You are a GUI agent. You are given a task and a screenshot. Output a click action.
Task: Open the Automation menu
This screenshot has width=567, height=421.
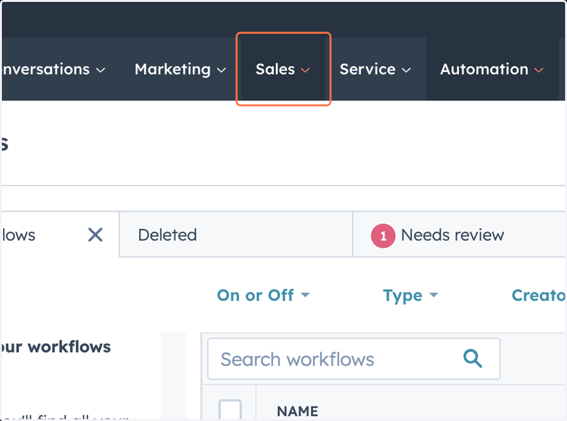[x=491, y=69]
